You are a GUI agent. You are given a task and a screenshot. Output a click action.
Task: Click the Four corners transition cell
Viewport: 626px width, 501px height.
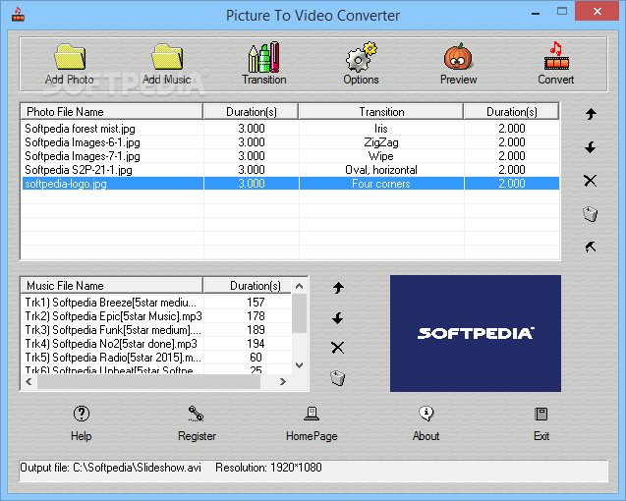click(x=381, y=184)
